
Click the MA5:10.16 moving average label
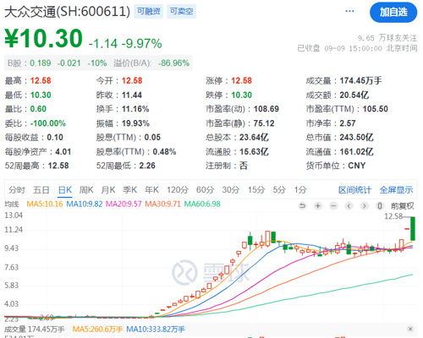[45, 204]
